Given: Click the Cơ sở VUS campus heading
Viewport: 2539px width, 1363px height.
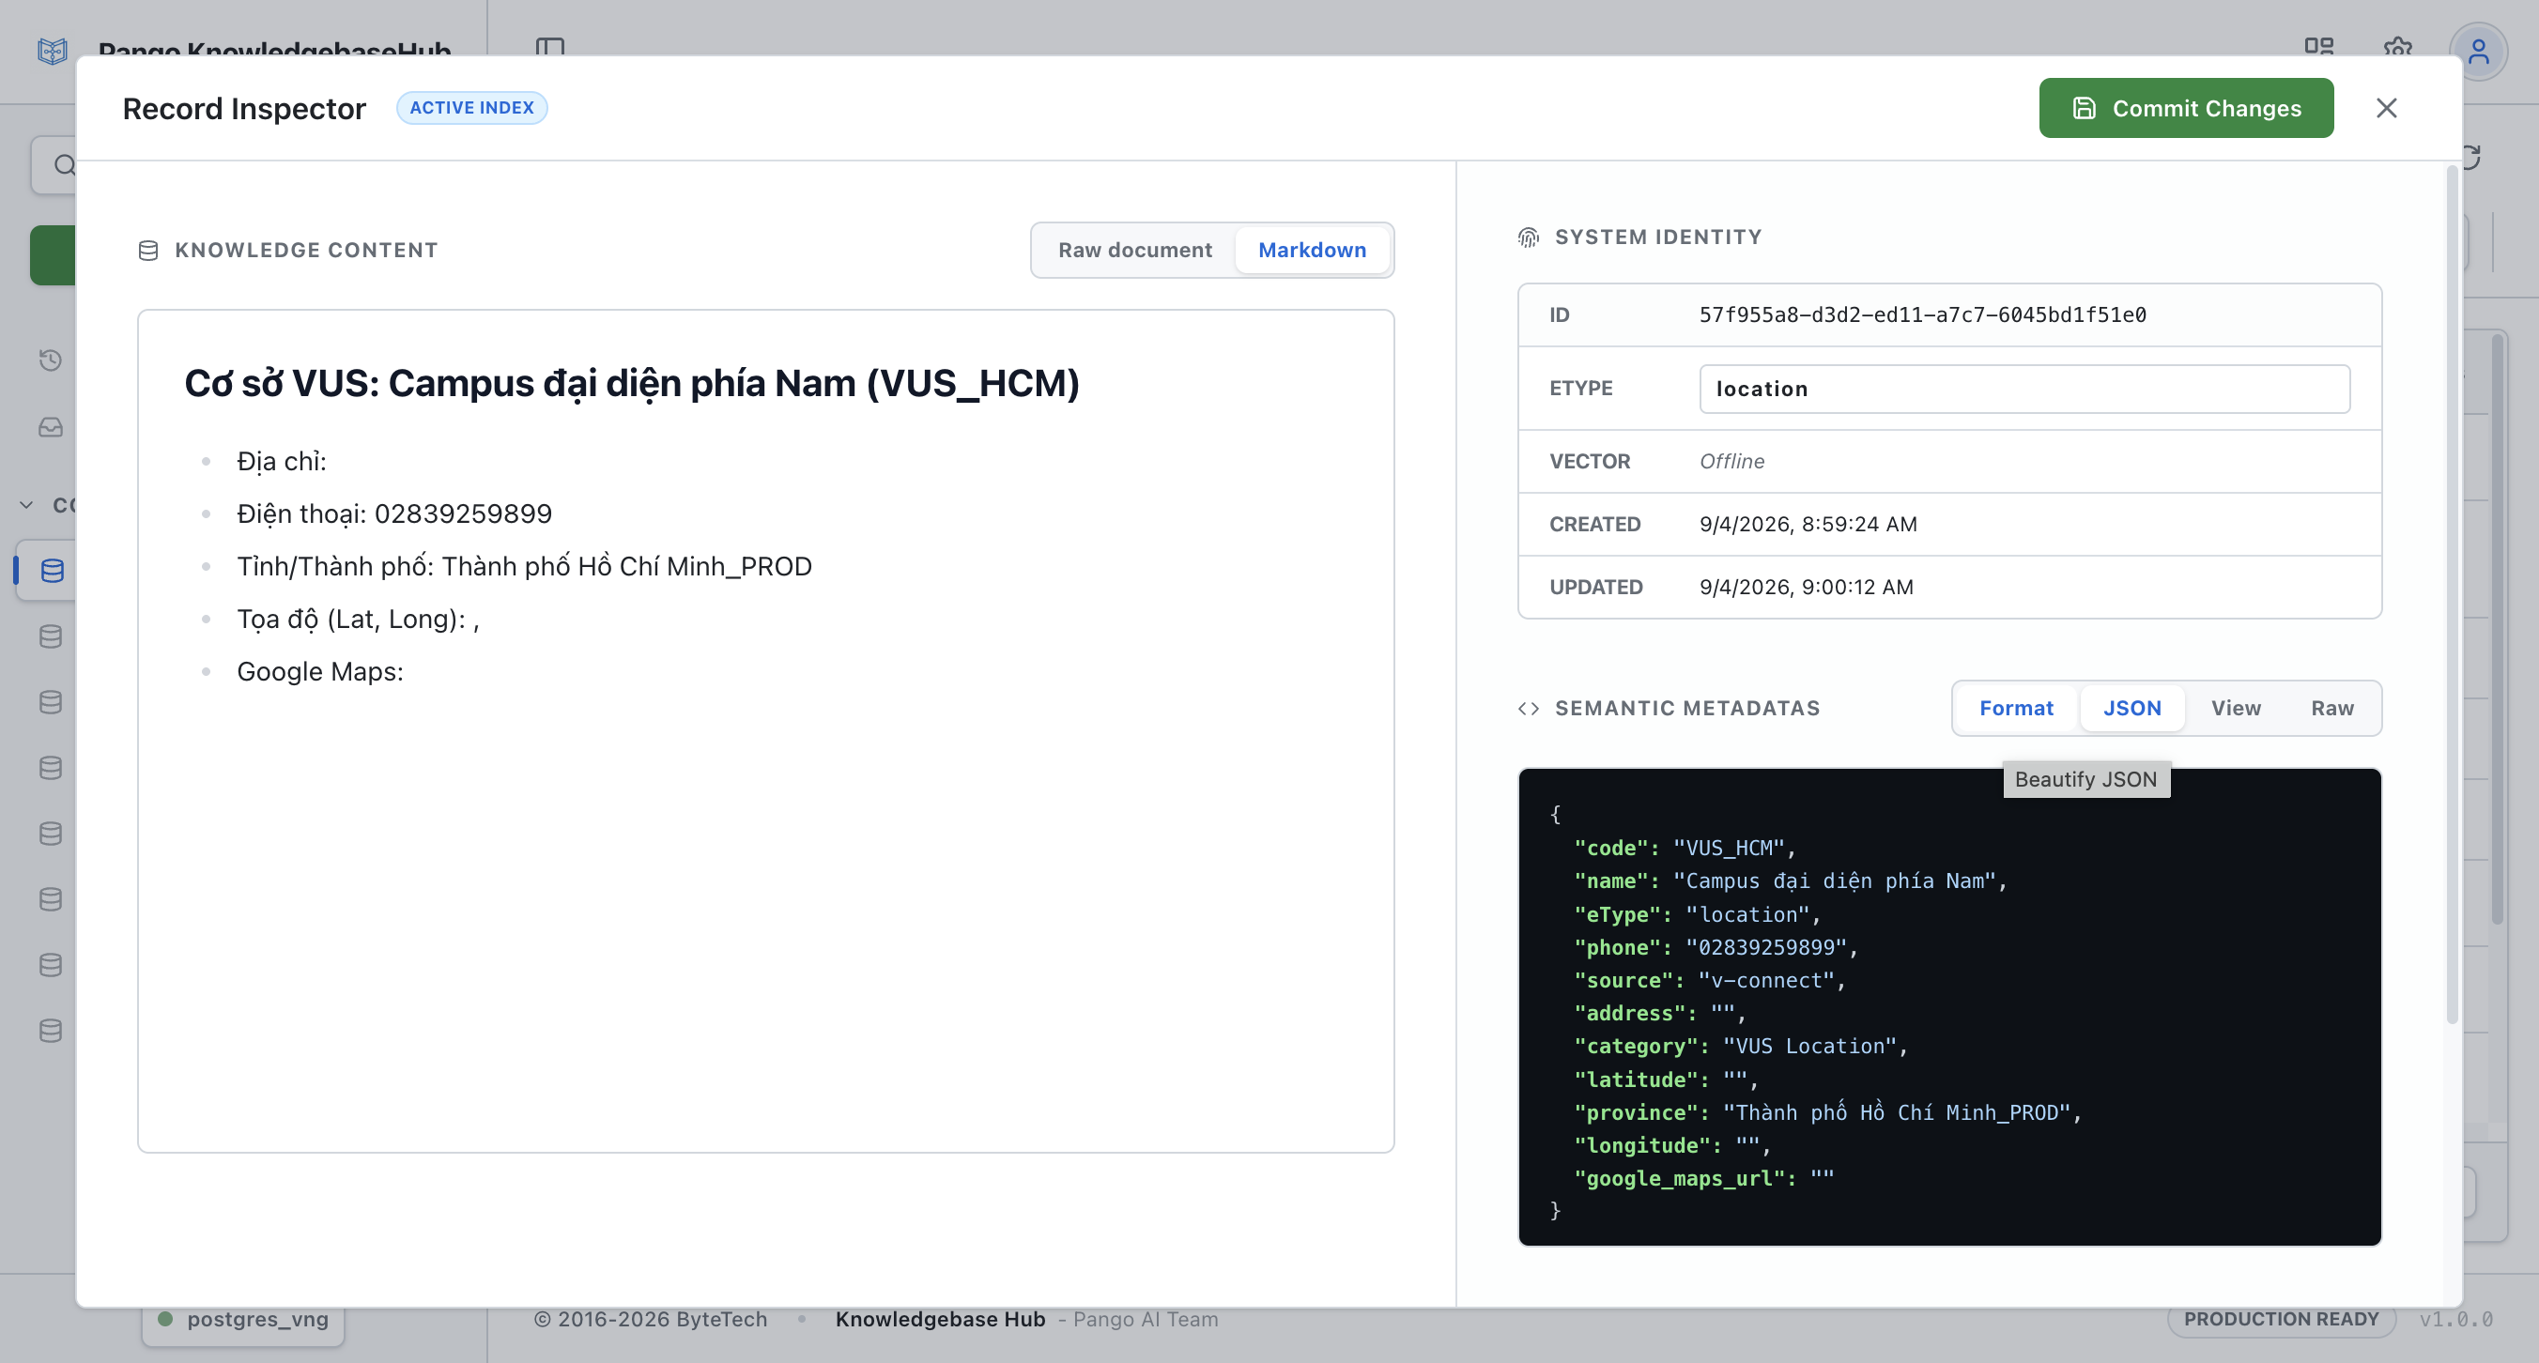Looking at the screenshot, I should click(632, 382).
